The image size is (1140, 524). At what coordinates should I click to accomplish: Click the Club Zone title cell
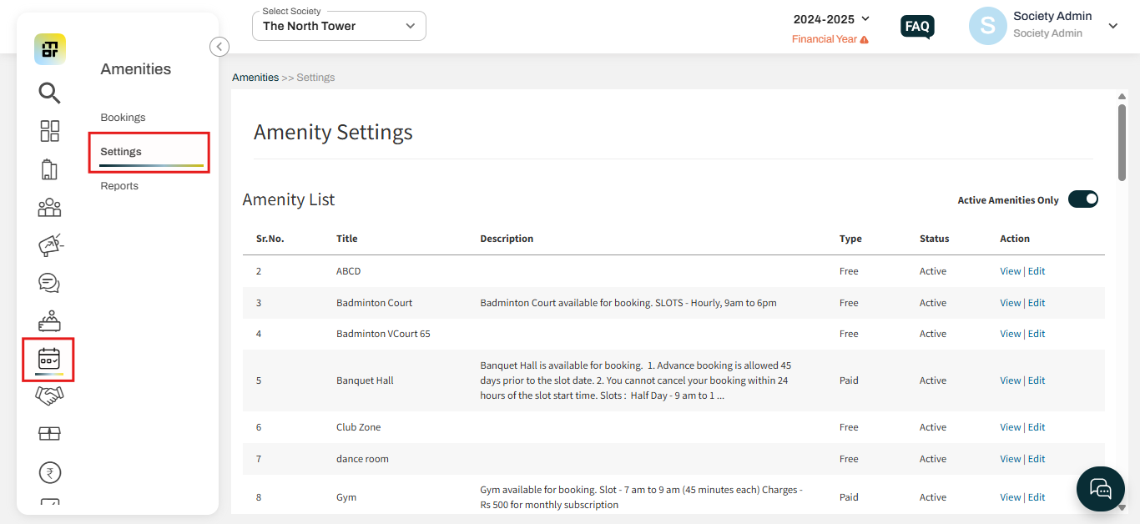(x=358, y=427)
